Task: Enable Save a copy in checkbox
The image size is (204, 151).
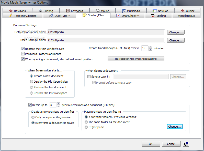Action: point(89,76)
